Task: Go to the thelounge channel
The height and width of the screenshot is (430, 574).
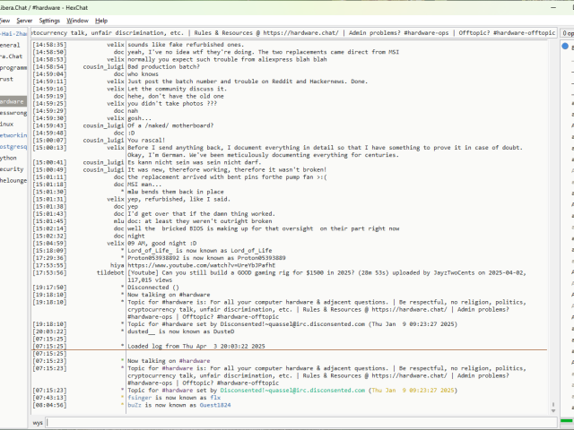Action: pos(13,180)
